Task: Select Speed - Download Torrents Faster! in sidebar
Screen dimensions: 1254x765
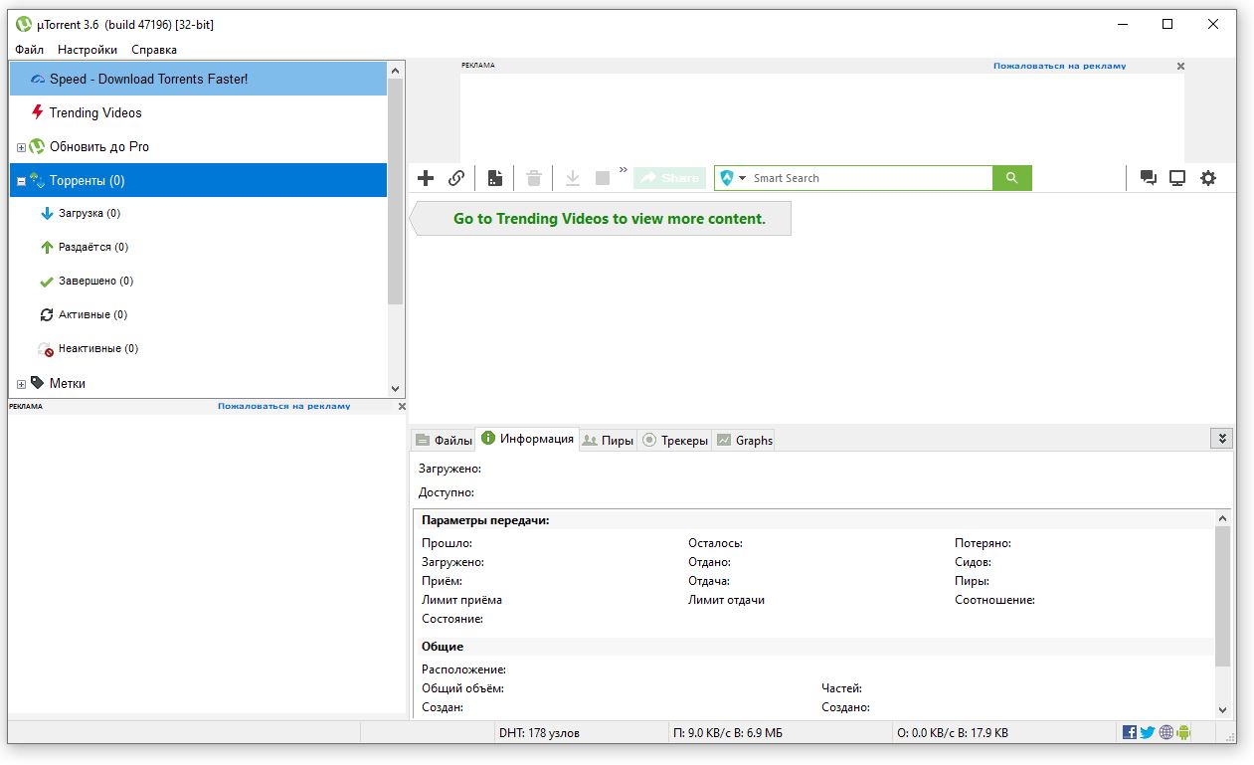Action: (198, 79)
